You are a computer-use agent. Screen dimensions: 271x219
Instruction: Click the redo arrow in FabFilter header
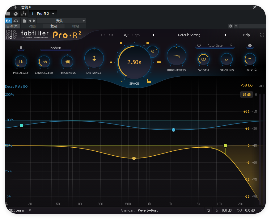[x=111, y=35]
